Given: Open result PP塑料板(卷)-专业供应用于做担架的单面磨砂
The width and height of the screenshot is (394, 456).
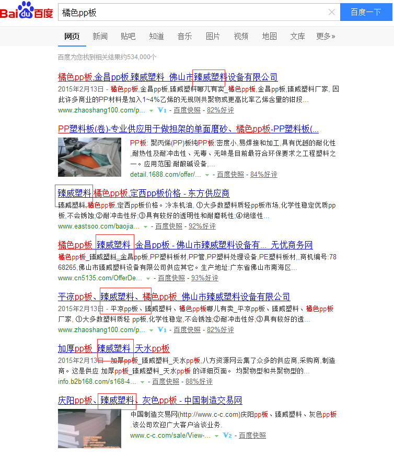Looking at the screenshot, I should tap(188, 129).
